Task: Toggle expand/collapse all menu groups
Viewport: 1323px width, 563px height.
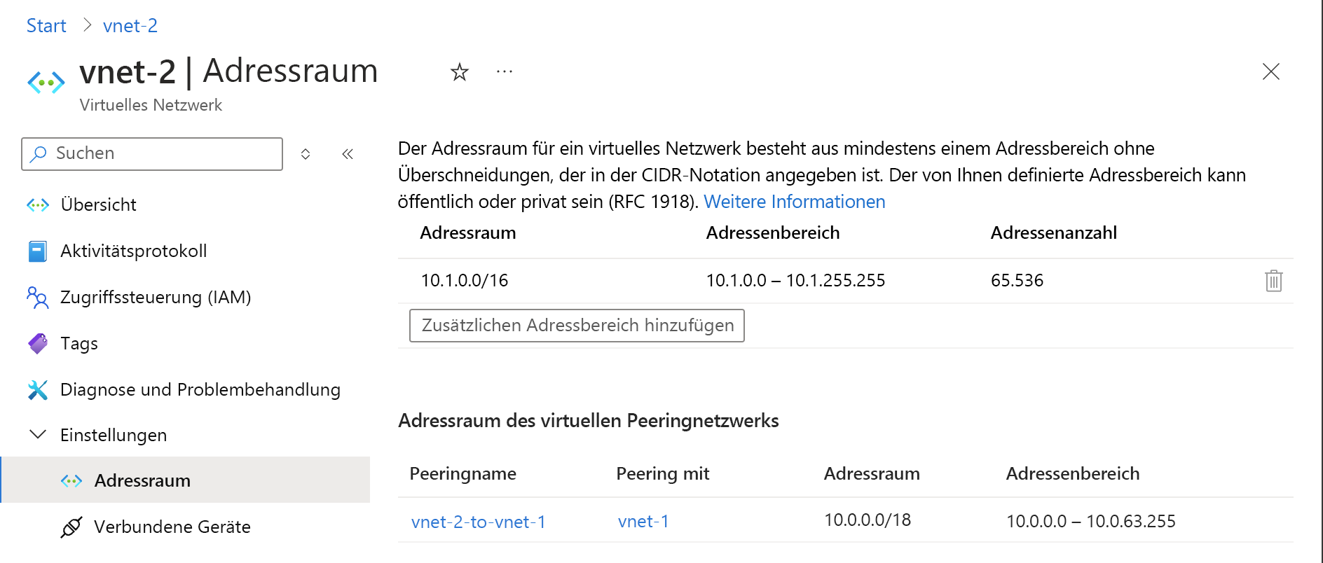Action: (x=306, y=154)
